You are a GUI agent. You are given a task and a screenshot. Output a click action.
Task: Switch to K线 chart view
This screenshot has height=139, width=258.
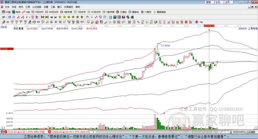(x=26, y=12)
